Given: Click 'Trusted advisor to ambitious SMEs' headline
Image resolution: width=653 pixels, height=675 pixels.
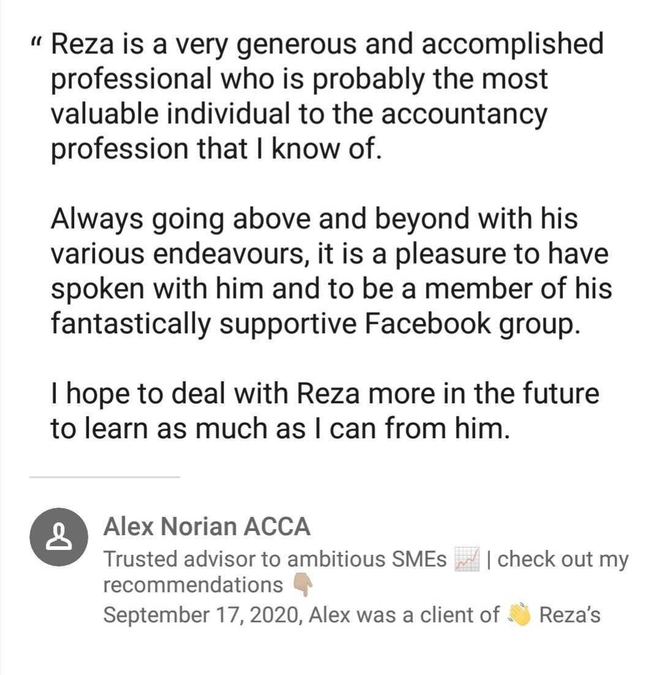Looking at the screenshot, I should (x=274, y=559).
